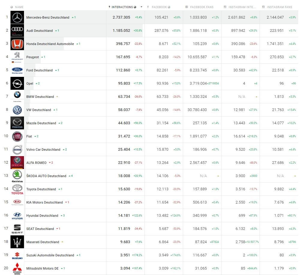303x275 pixels.
Task: Click Toyota Deutschland row name
Action: coord(41,189)
